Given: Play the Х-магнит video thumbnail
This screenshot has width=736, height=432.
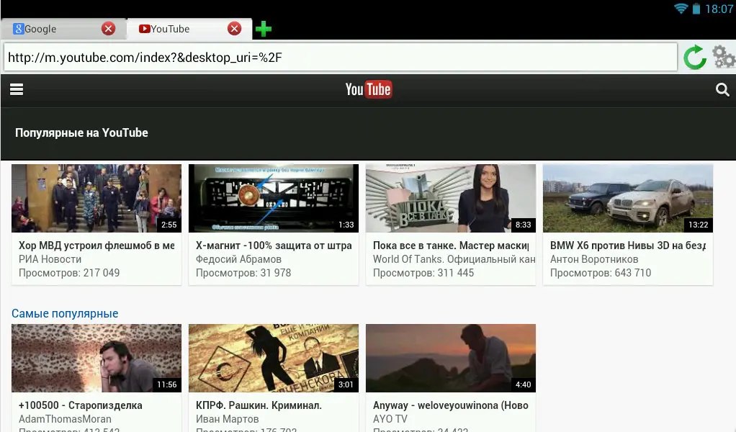Looking at the screenshot, I should coord(274,198).
